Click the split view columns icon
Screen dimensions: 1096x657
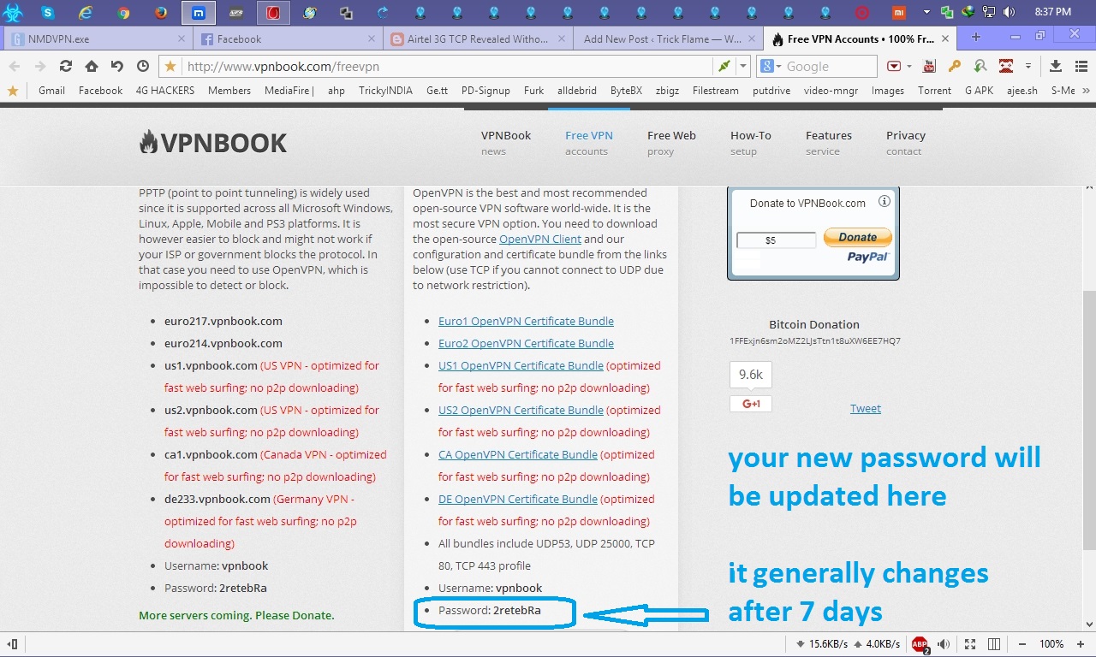[994, 644]
